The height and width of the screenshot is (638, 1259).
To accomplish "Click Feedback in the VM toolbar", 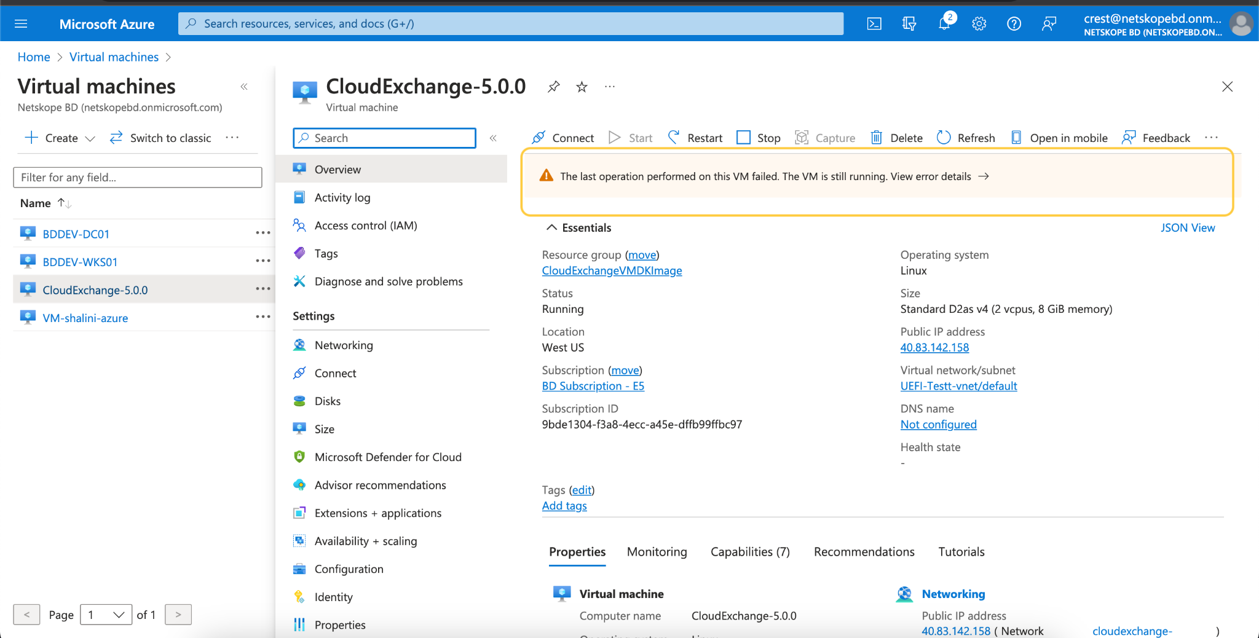I will pos(1156,138).
